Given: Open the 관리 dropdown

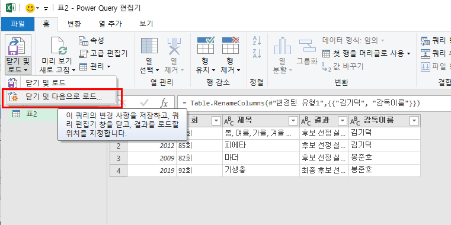Looking at the screenshot, I should pyautogui.click(x=95, y=67).
